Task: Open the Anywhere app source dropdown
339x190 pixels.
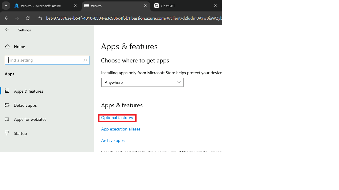Action: pos(142,82)
